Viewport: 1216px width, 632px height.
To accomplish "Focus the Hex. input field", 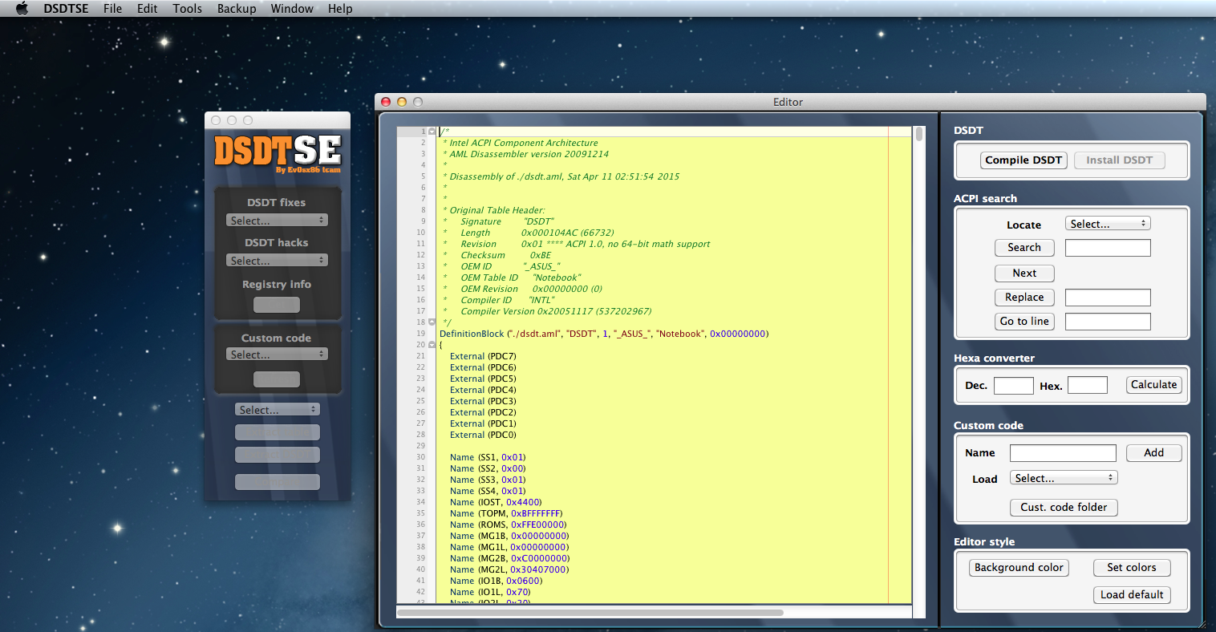I will (x=1087, y=385).
